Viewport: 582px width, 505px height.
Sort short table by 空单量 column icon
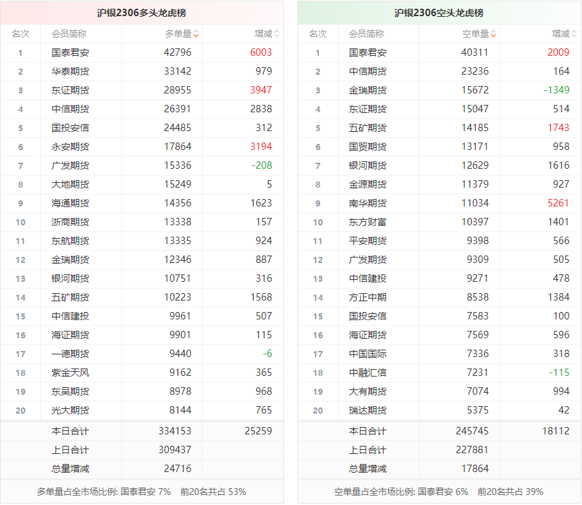click(x=493, y=34)
